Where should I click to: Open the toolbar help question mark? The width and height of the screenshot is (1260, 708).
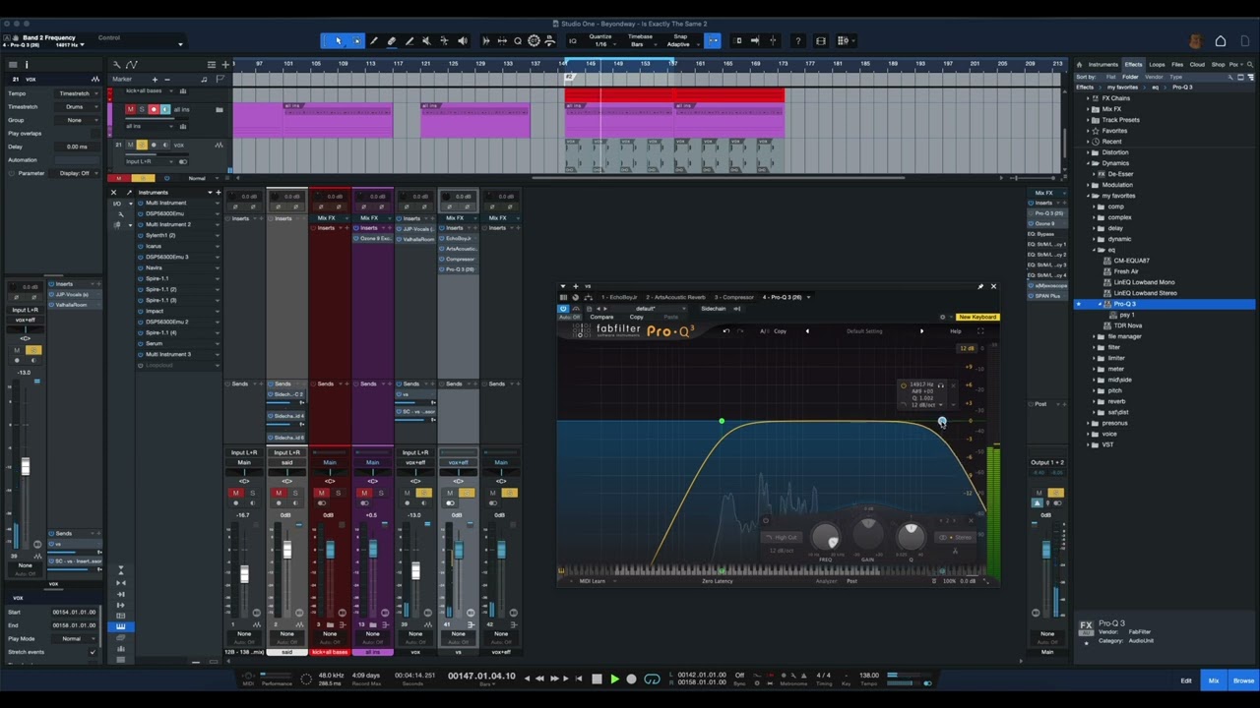pos(798,40)
